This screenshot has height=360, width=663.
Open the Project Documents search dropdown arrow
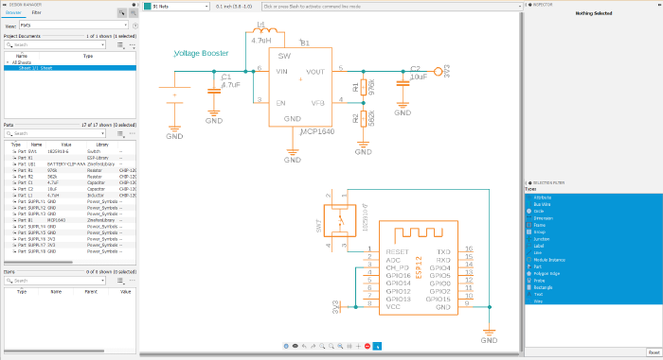click(x=102, y=45)
